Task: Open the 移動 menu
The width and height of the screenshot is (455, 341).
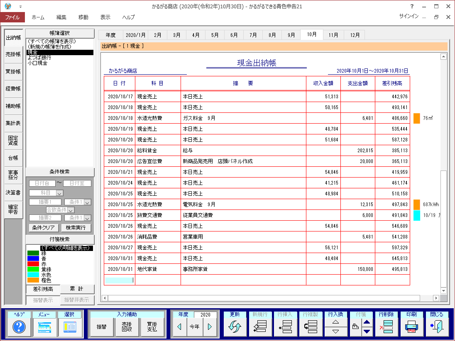Action: (x=83, y=17)
